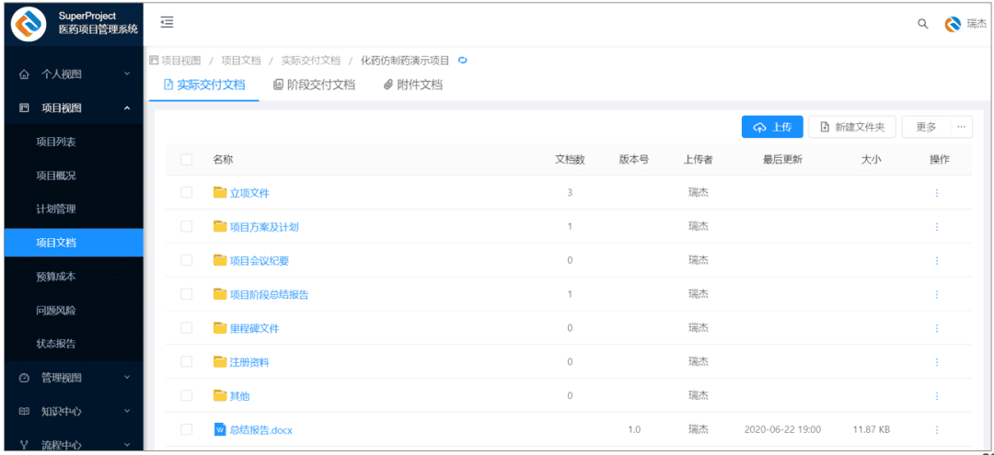Open the 项目方案及计划 folder link
Image resolution: width=994 pixels, height=455 pixels.
(264, 226)
